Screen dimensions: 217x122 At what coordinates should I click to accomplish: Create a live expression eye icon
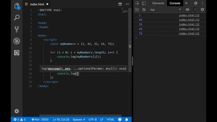tap(188, 9)
